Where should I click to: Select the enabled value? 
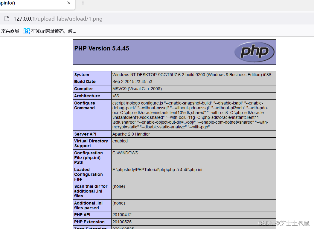(120, 141)
